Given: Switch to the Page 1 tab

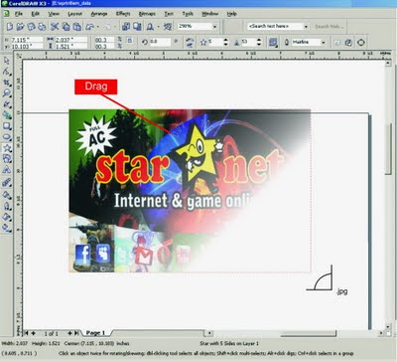Looking at the screenshot, I should point(95,333).
